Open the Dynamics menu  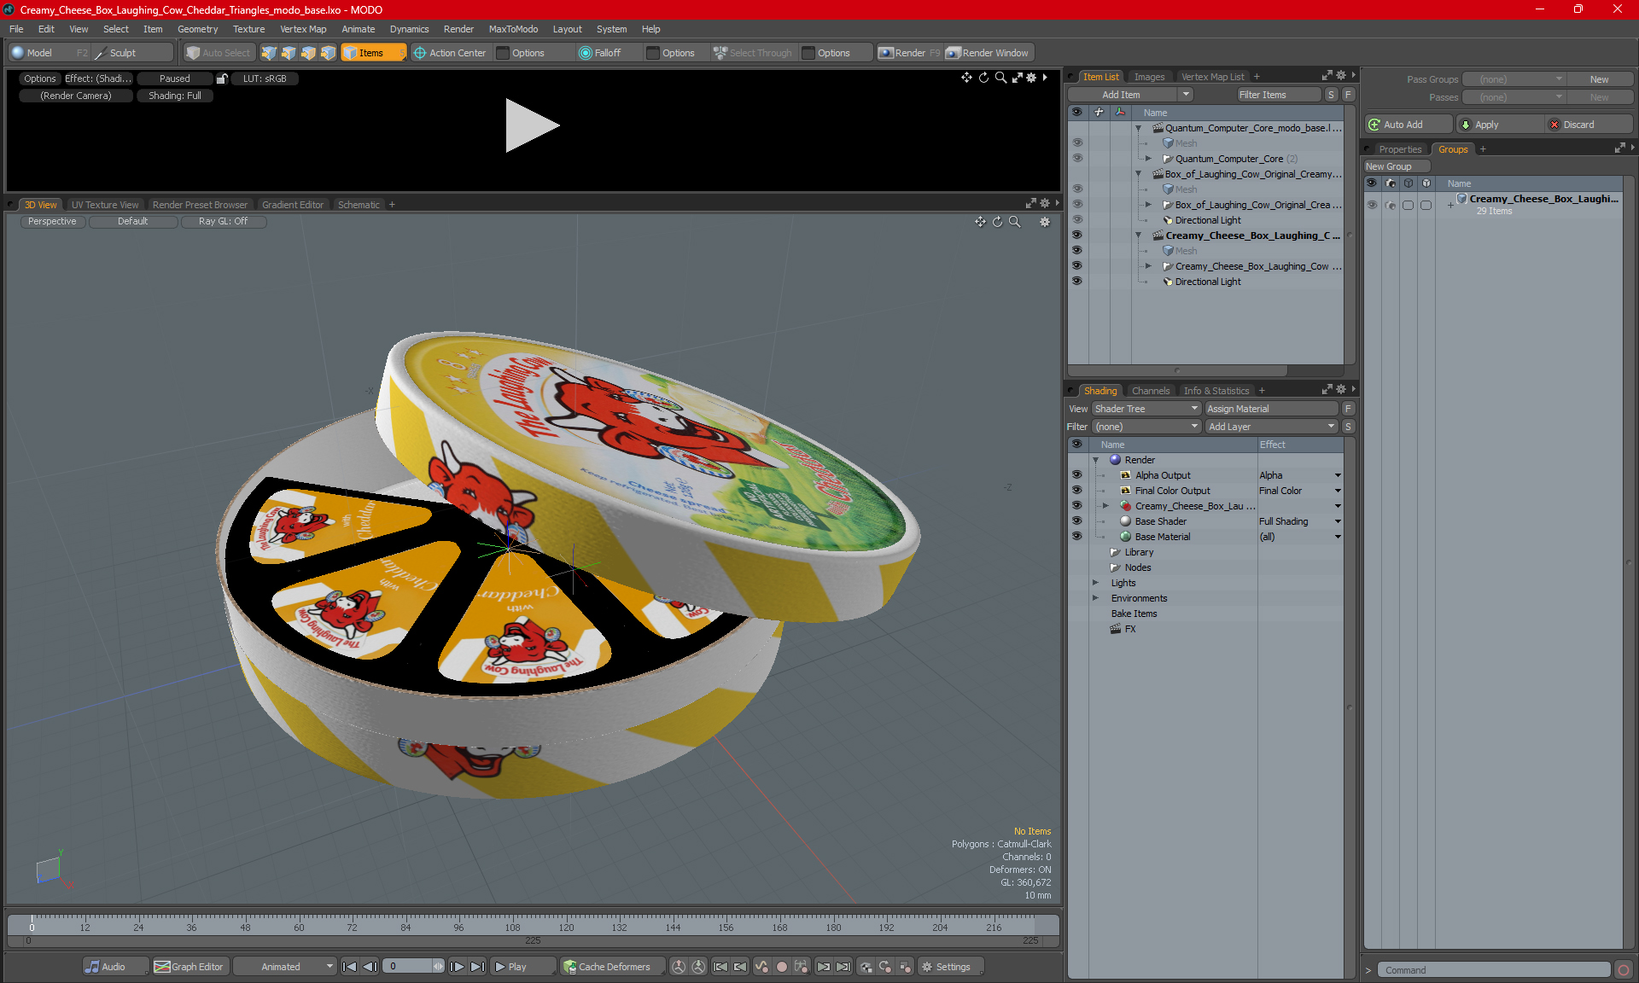(409, 29)
